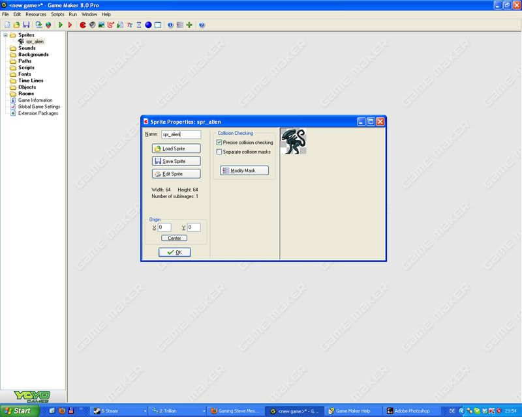This screenshot has width=522, height=417.
Task: Open the Resources menu
Action: pos(36,14)
